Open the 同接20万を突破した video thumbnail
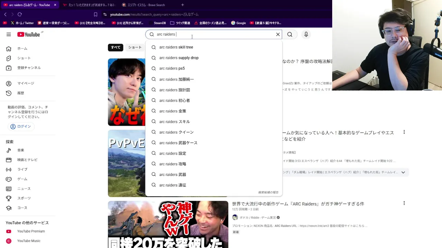 168,225
